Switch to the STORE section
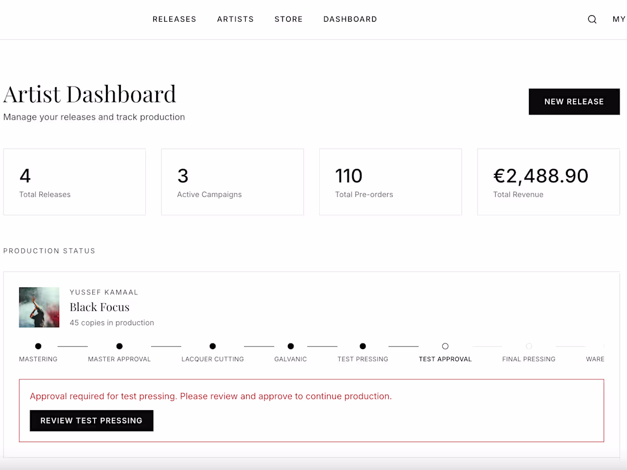The image size is (627, 470). (x=288, y=19)
